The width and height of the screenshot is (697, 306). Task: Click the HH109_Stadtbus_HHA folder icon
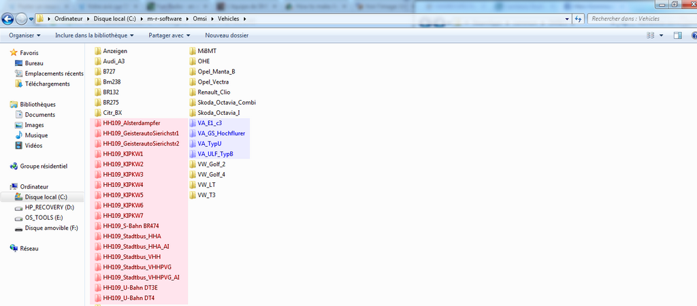point(98,236)
